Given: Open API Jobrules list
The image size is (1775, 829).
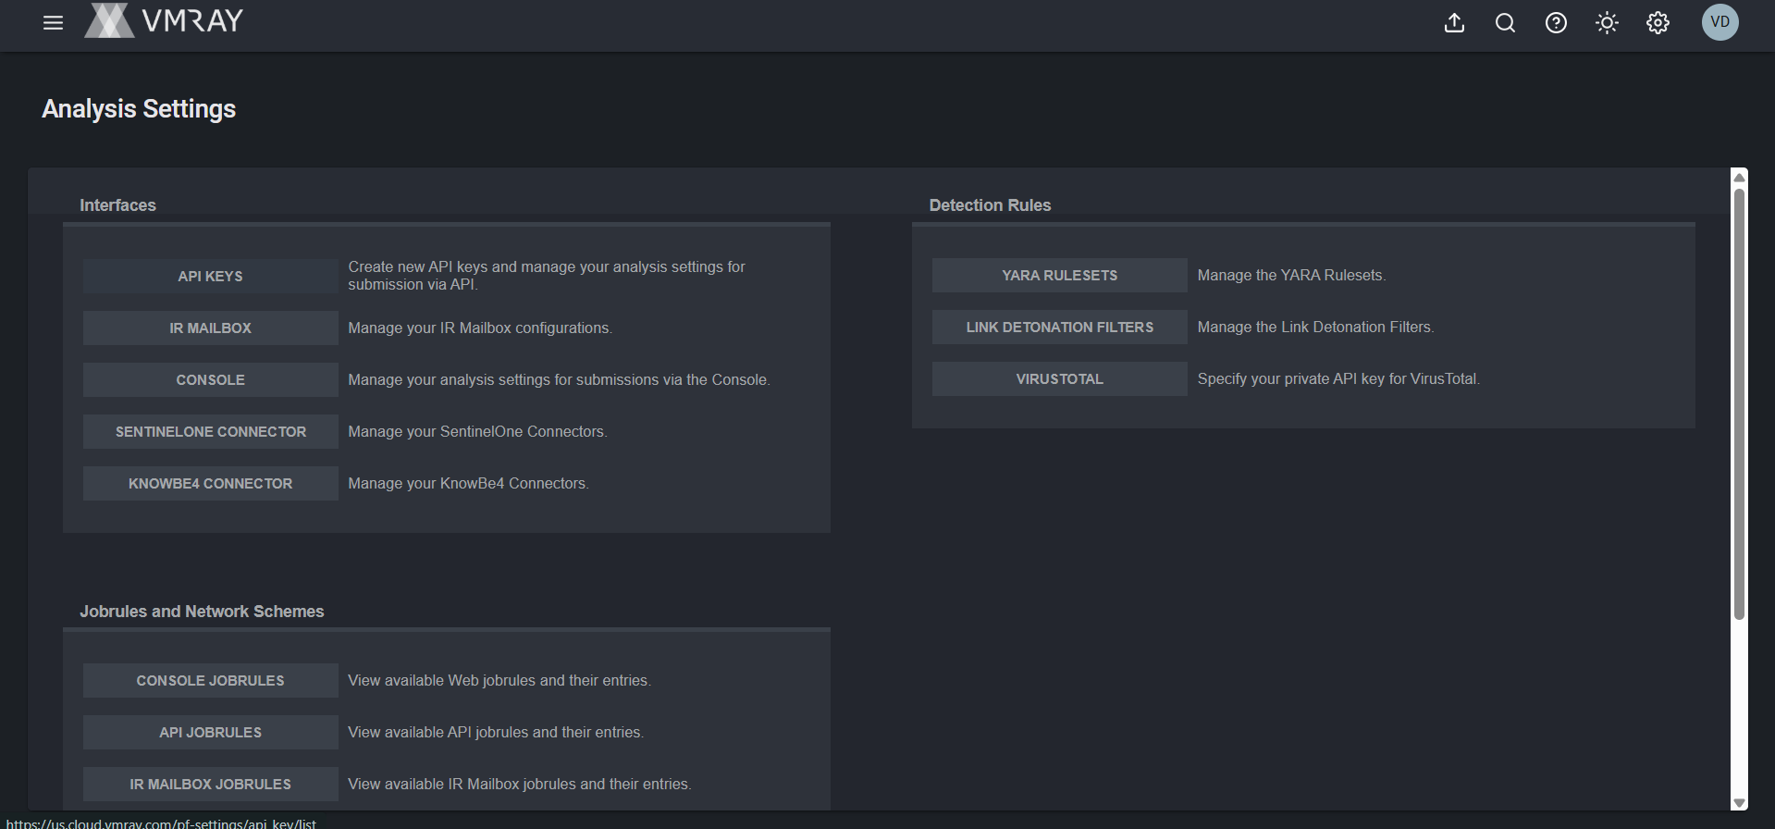Looking at the screenshot, I should point(210,732).
